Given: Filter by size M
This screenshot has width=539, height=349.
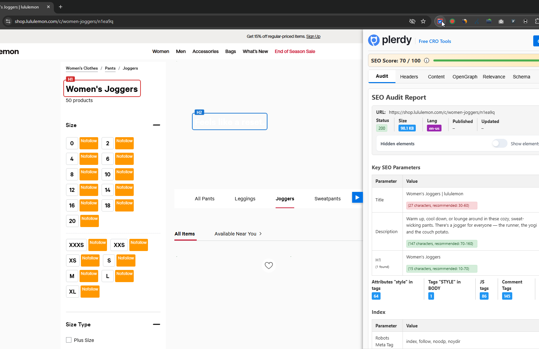Looking at the screenshot, I should [72, 276].
